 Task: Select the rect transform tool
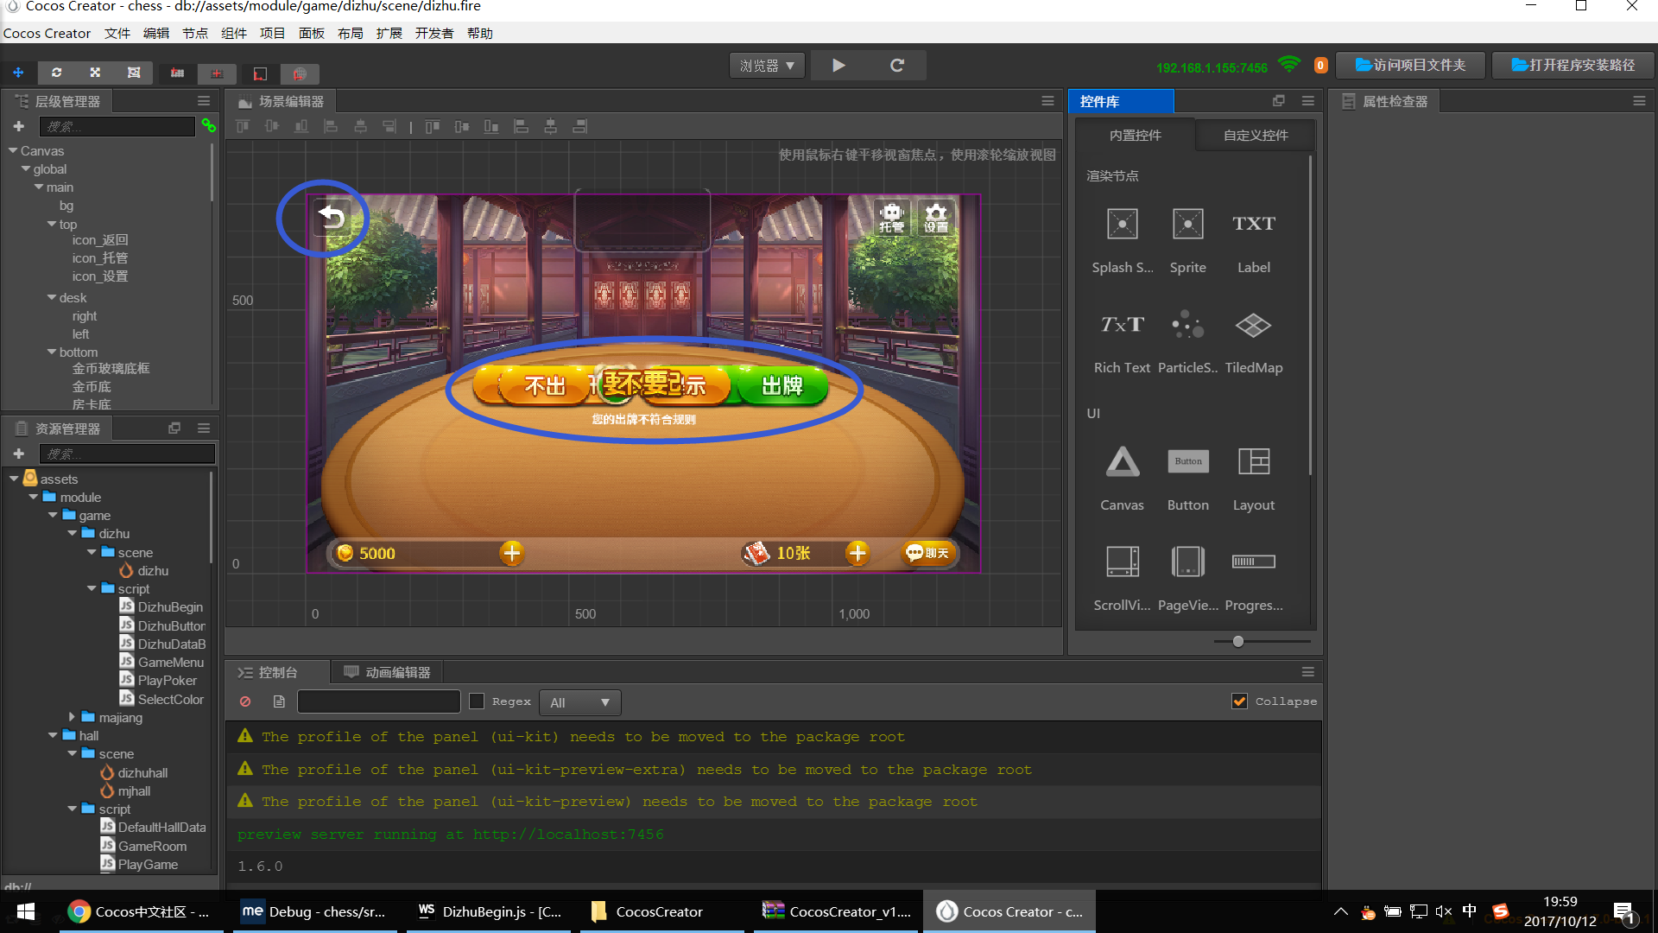click(x=134, y=73)
